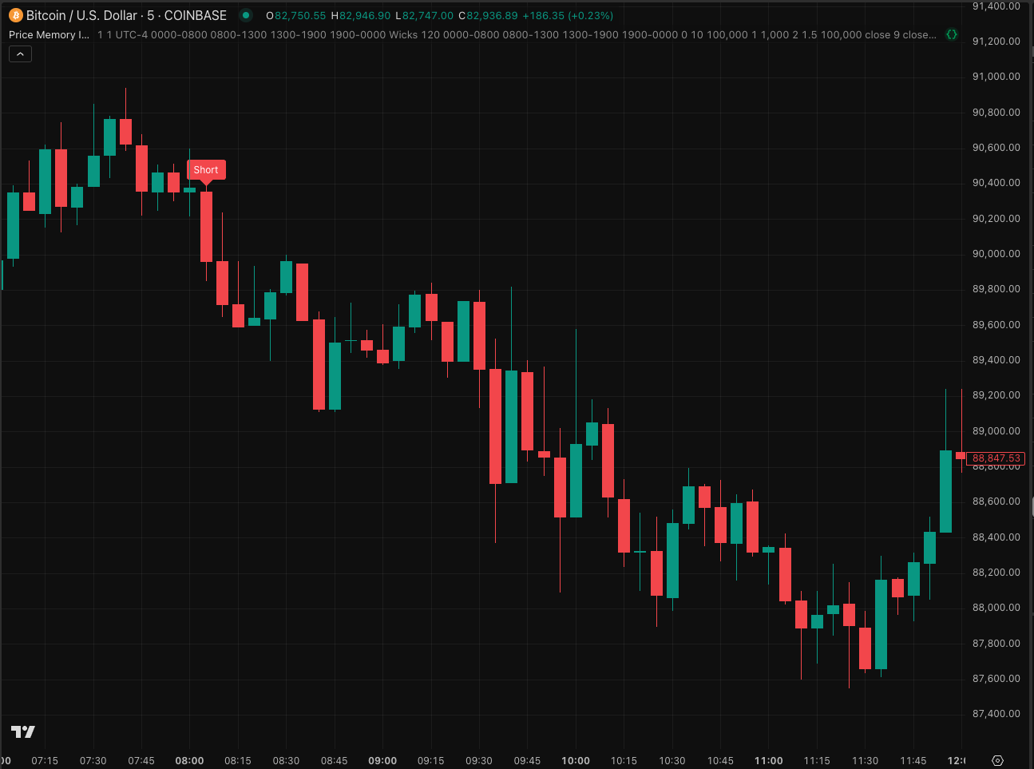Click price axis label 90,400.00

(x=996, y=183)
